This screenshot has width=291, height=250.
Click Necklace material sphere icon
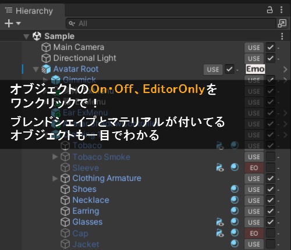(x=235, y=200)
